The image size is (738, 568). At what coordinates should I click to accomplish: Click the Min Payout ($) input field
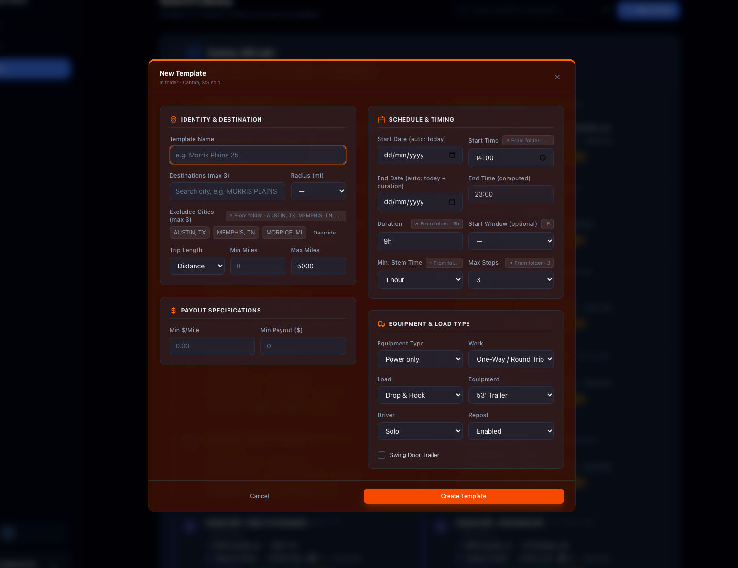pyautogui.click(x=303, y=346)
